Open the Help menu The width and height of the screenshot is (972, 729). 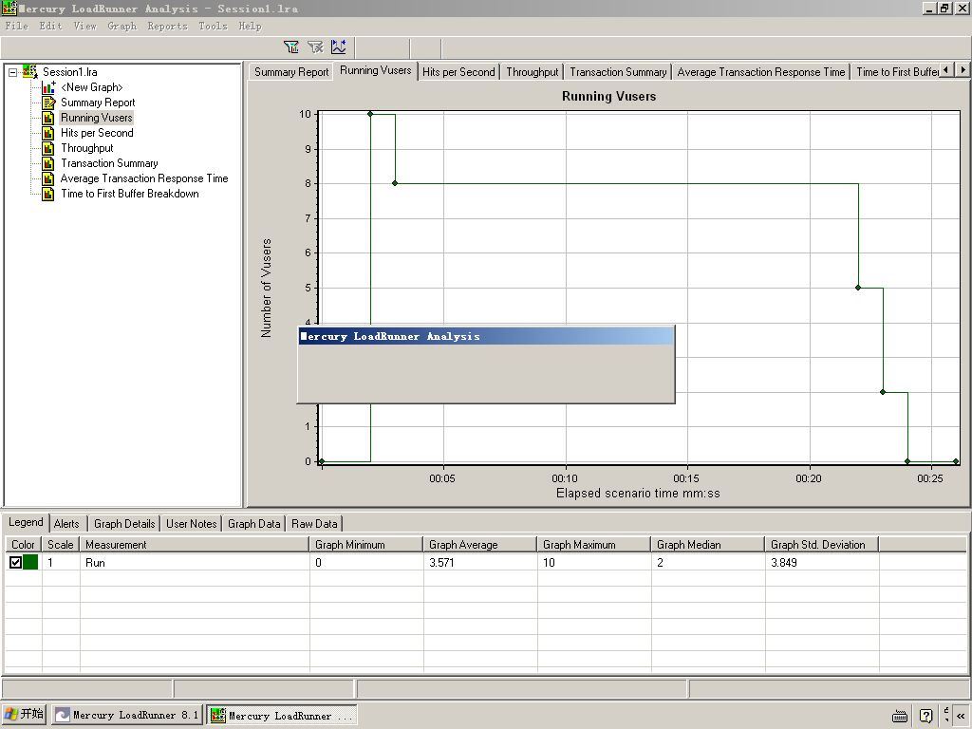tap(250, 26)
